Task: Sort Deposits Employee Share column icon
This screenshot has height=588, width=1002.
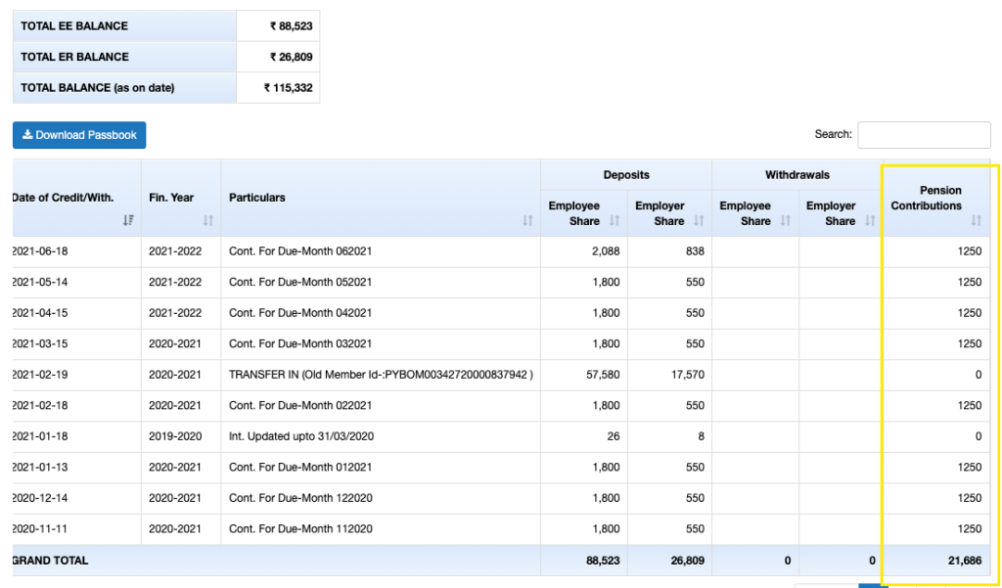Action: pyautogui.click(x=615, y=220)
